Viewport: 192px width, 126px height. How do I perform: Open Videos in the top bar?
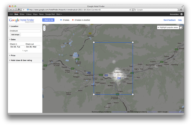29,14
